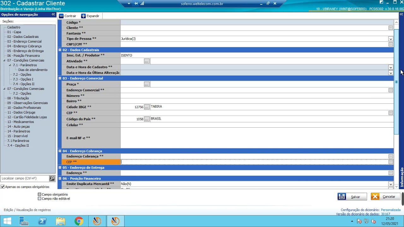The height and width of the screenshot is (227, 404).
Task: Collapse 7.1 - Parâmetros tree node
Action: click(x=10, y=65)
